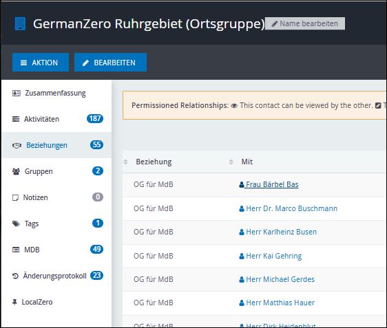Switch to the Aktivitäten tab

click(56, 119)
